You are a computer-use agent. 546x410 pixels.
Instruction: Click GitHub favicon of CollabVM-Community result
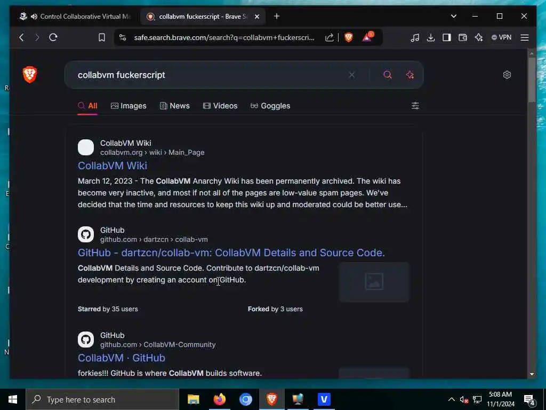86,339
